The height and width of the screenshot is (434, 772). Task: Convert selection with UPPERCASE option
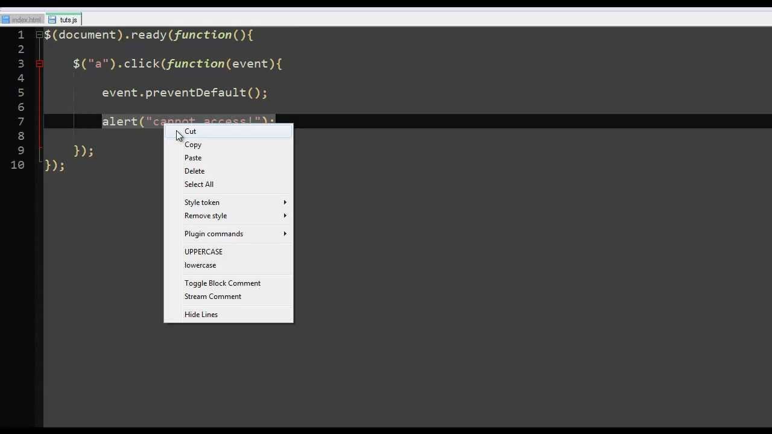(229, 252)
